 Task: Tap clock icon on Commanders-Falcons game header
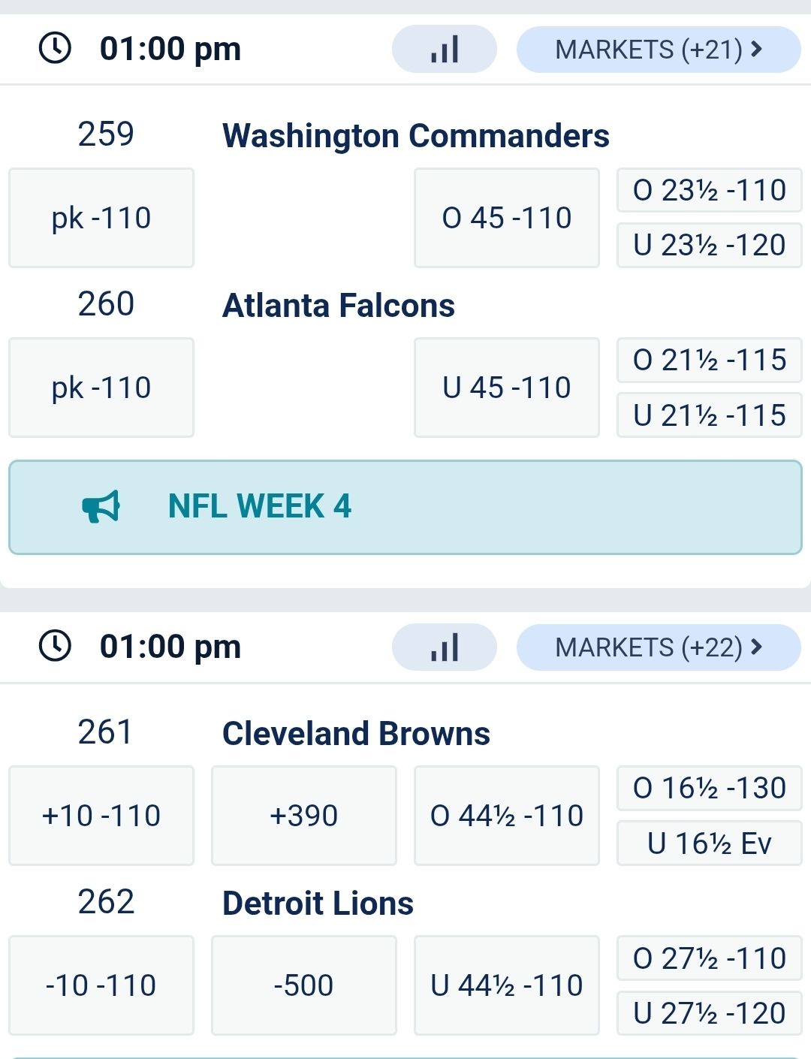click(55, 49)
